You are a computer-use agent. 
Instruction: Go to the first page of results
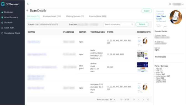134,99
